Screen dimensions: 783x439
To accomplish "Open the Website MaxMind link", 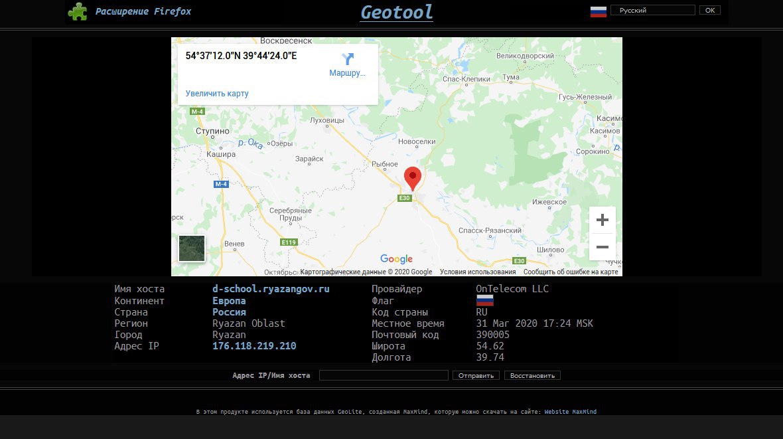I will click(570, 412).
